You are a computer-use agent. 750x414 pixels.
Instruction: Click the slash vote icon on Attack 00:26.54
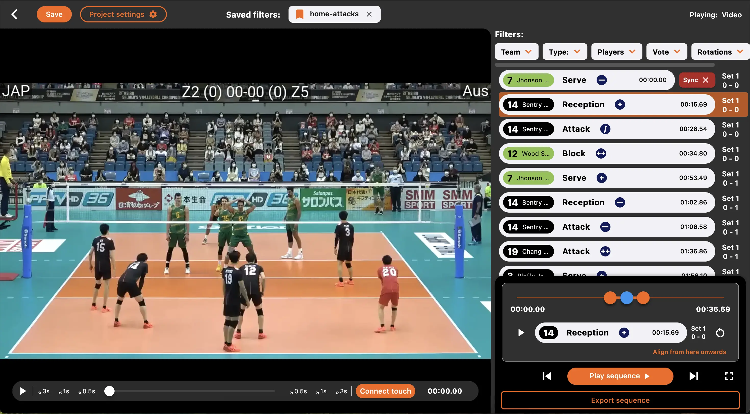(605, 129)
